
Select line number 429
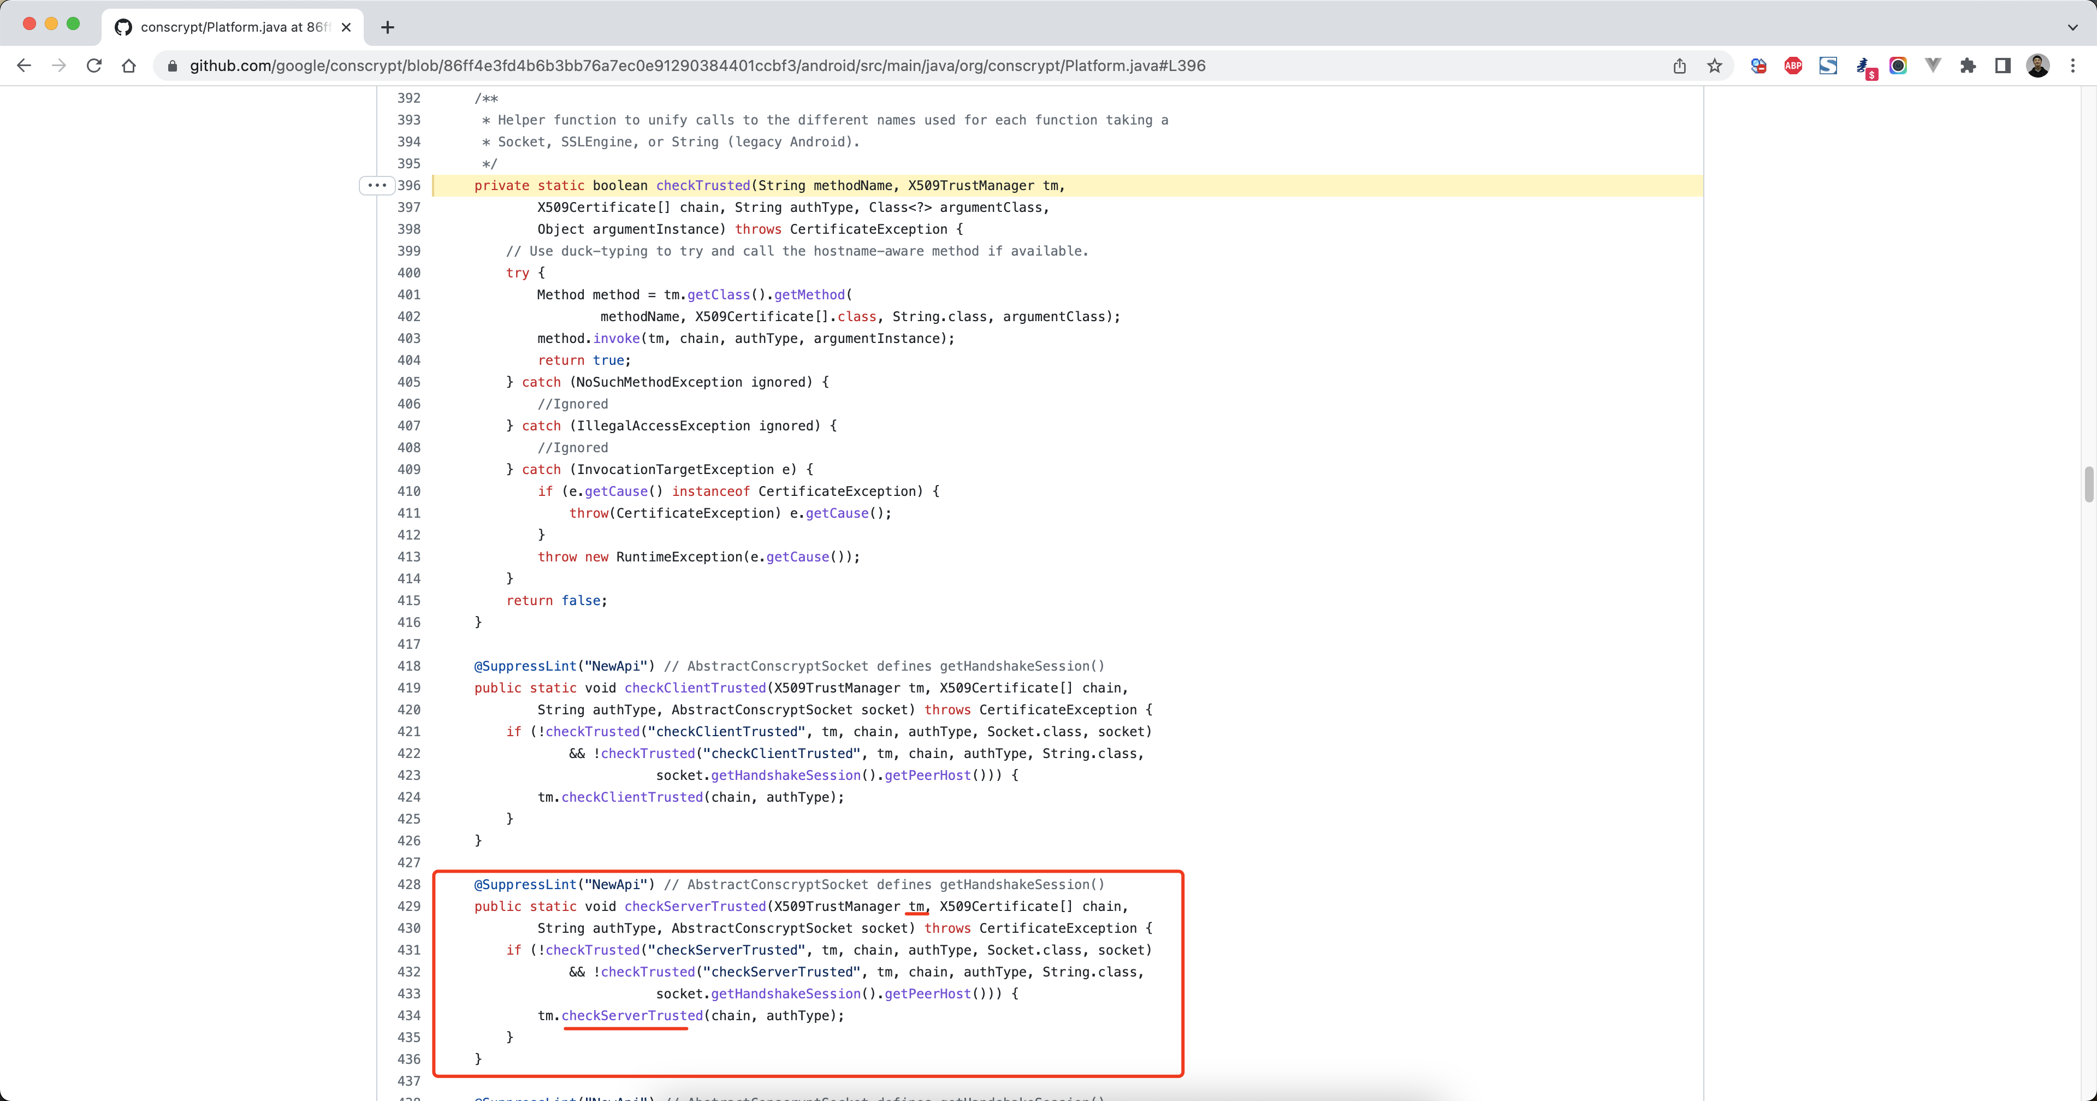pos(408,907)
